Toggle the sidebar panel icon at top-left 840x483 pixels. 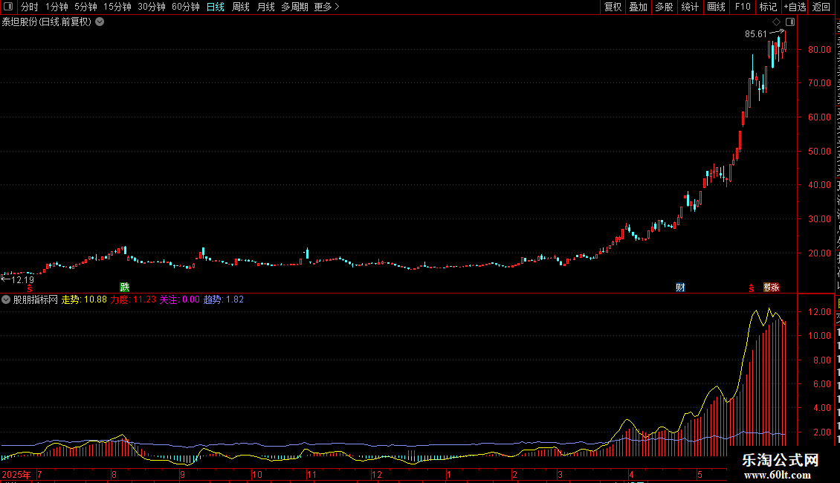tap(8, 7)
